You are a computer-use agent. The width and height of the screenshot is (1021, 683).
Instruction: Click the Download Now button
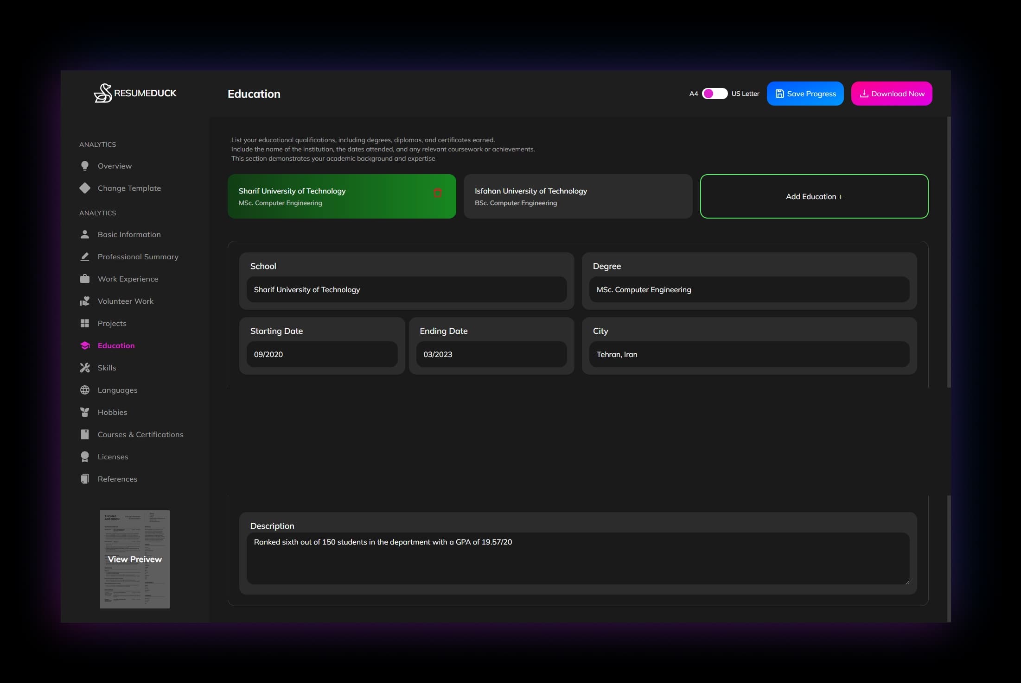[x=892, y=94]
